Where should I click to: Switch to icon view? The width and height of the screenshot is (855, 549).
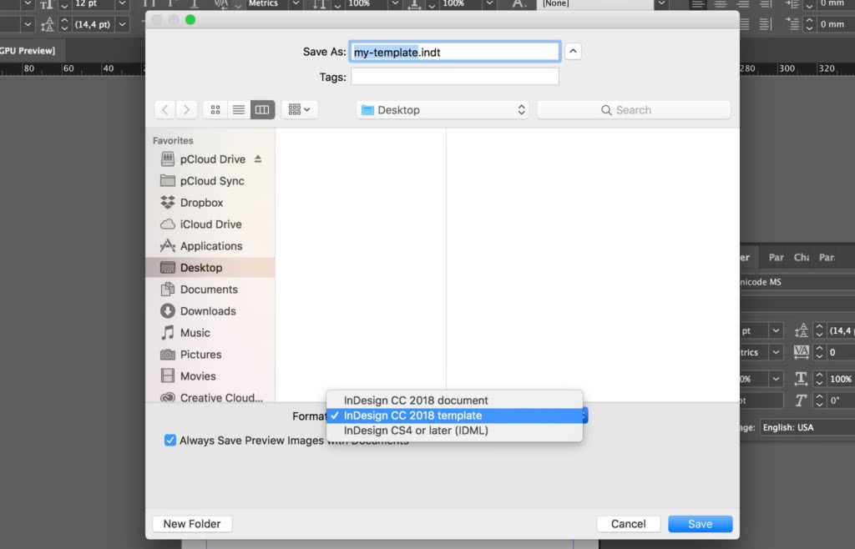click(215, 109)
